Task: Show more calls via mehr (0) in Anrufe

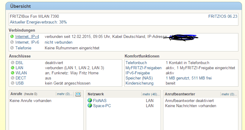Action: pos(65,94)
